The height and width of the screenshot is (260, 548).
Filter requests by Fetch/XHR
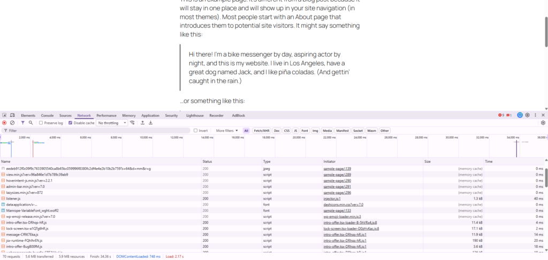pos(262,131)
